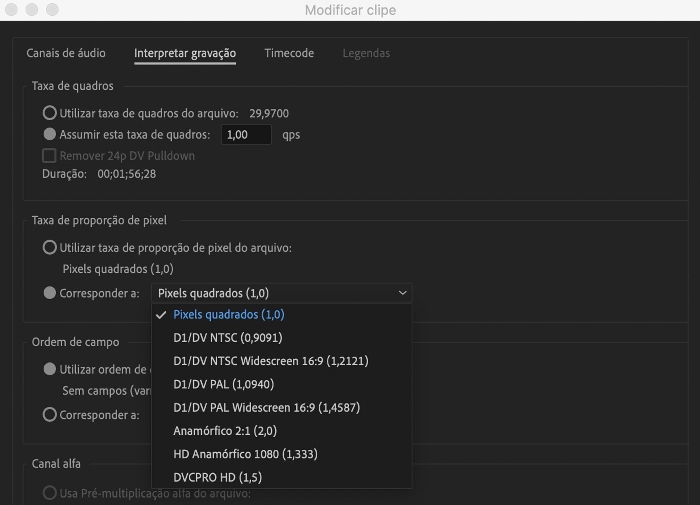
Task: Select D1/DV NTSC Widescreen 16:9 option
Action: pyautogui.click(x=271, y=361)
